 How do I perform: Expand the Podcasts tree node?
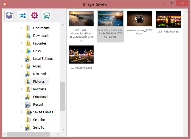(x=21, y=89)
